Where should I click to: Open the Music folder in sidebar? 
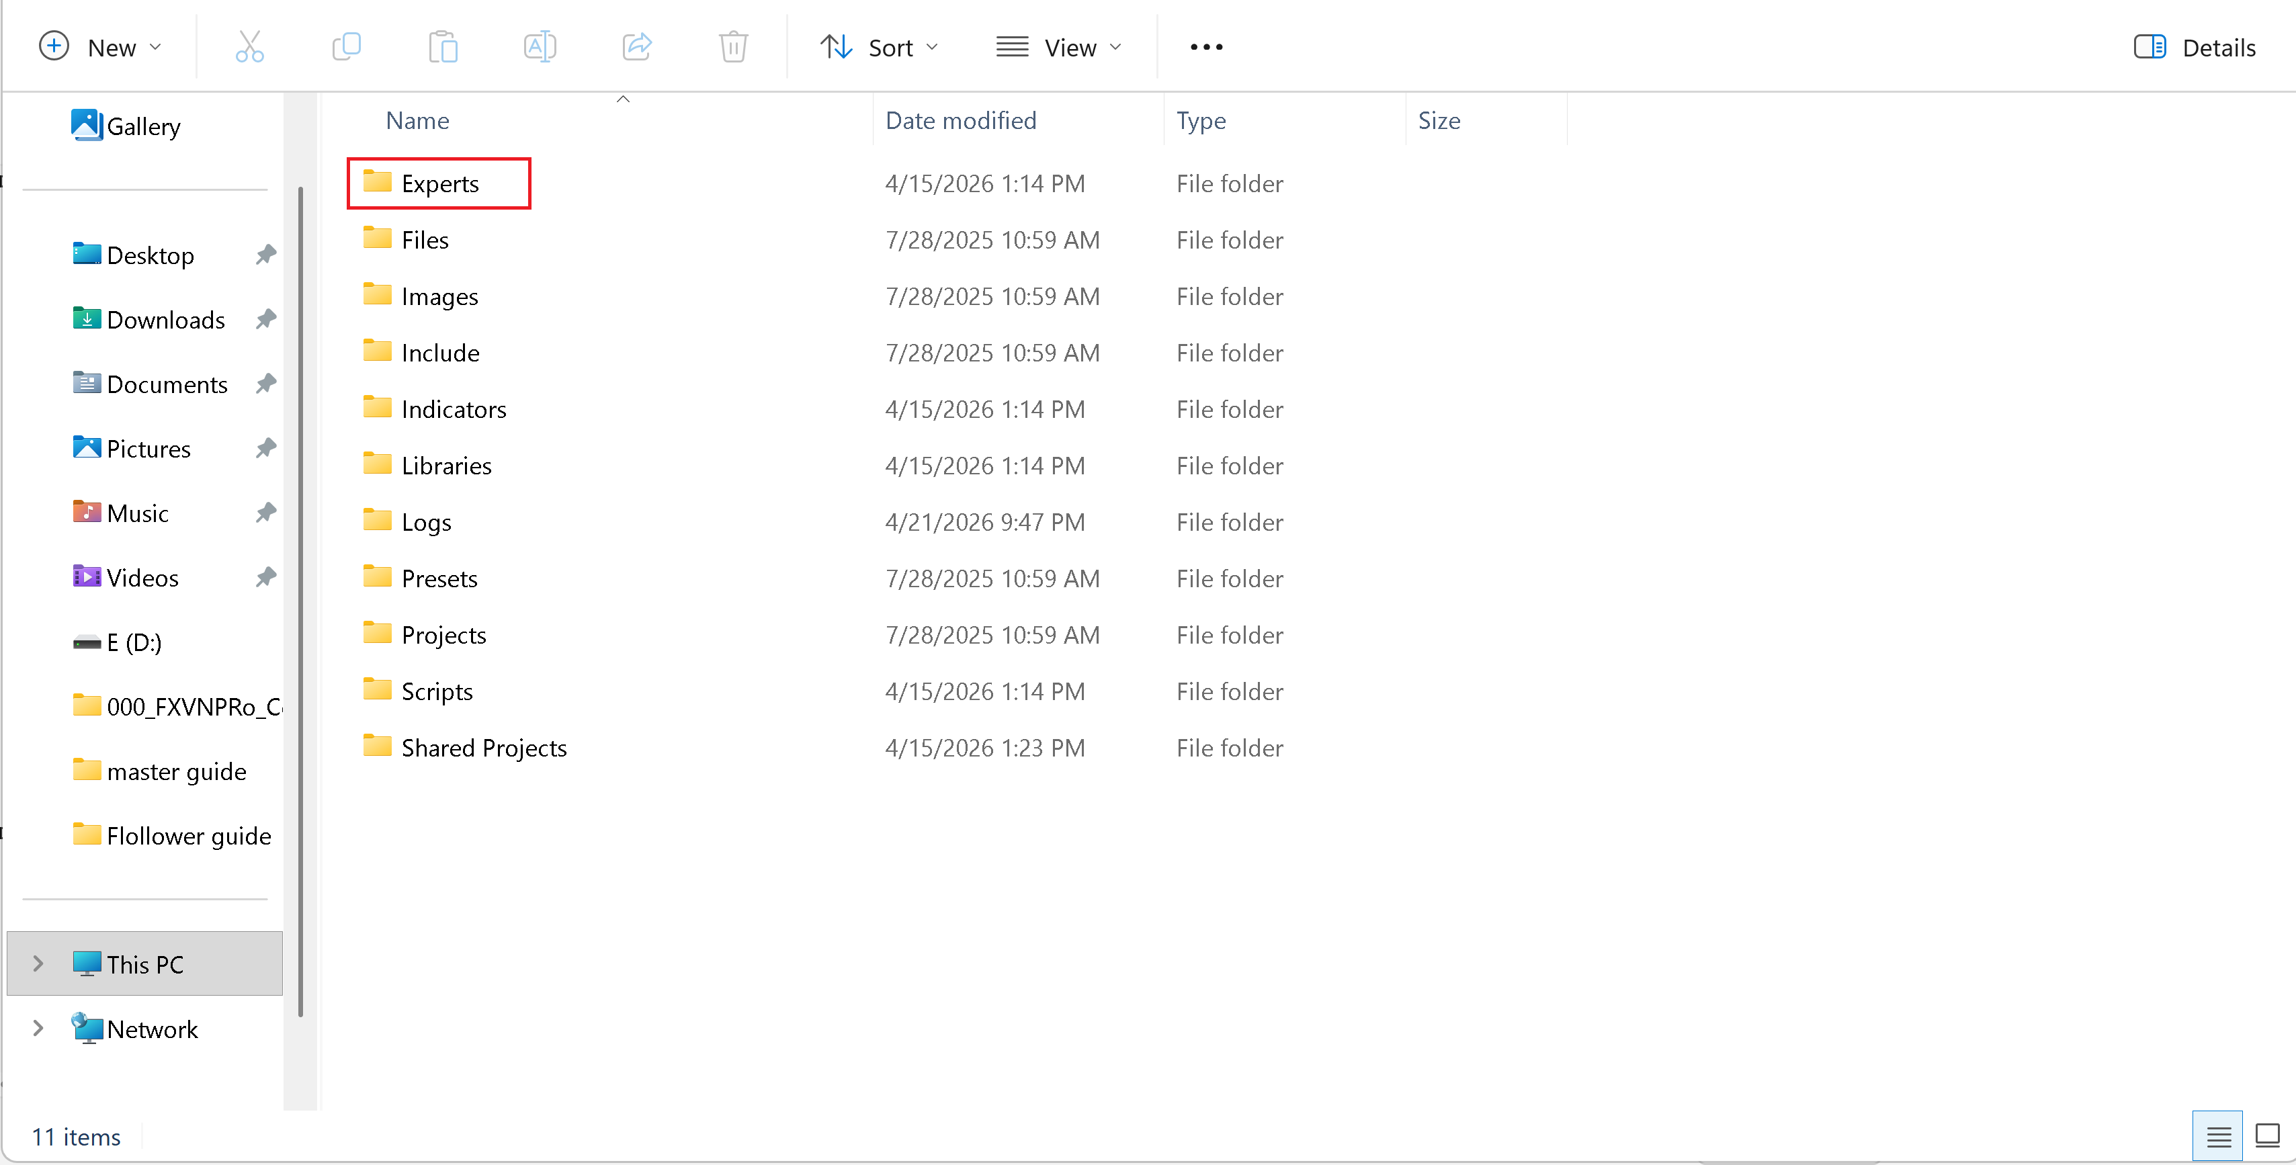120,513
